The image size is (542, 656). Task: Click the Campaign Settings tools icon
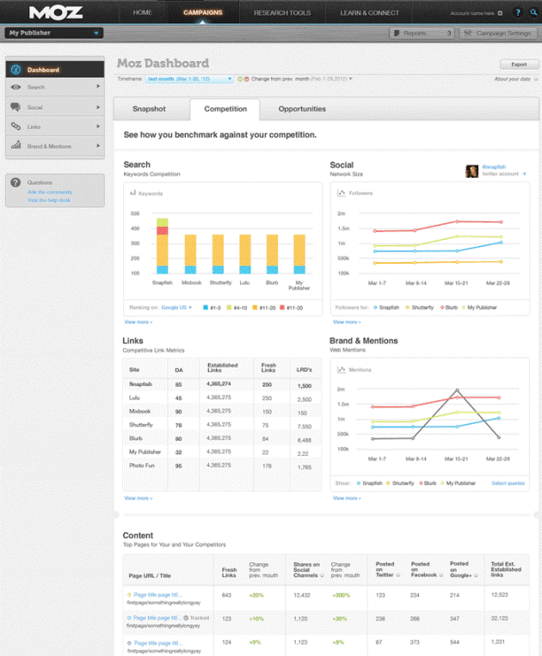467,33
